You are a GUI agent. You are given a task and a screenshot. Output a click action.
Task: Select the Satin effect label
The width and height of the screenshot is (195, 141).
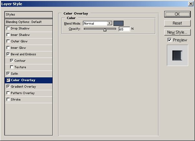click(x=14, y=74)
